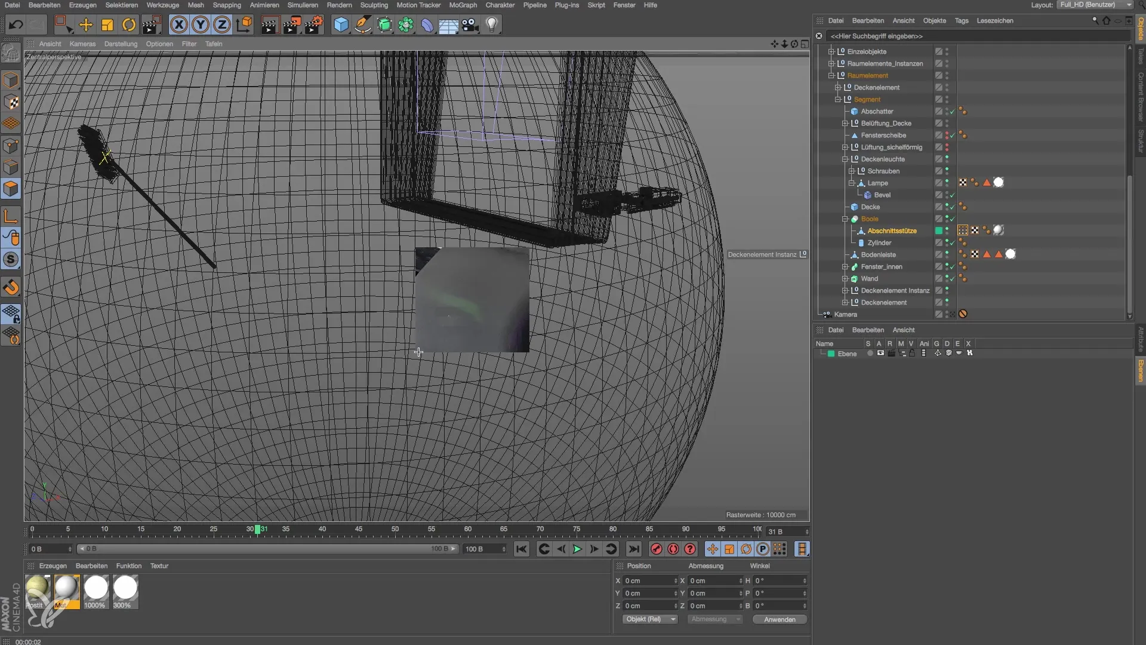Select the Kamera object
Screen dimensions: 1146x645
[x=845, y=314]
